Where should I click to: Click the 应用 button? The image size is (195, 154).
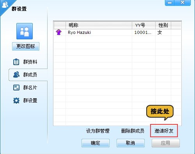pos(166,143)
